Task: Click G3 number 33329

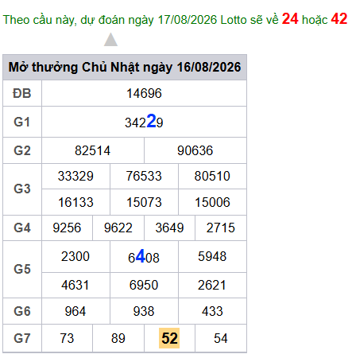Action: point(75,176)
